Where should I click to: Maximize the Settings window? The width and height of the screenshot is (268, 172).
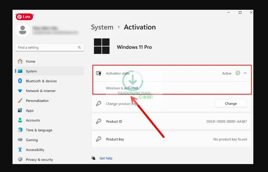pyautogui.click(x=240, y=13)
